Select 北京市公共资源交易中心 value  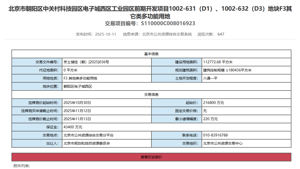[223, 143]
